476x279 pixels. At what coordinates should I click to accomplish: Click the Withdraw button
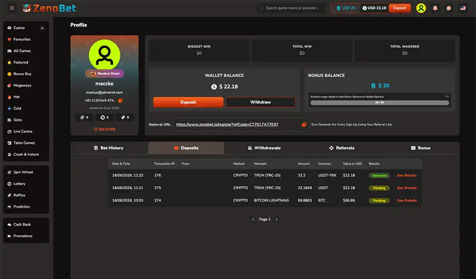click(x=261, y=102)
